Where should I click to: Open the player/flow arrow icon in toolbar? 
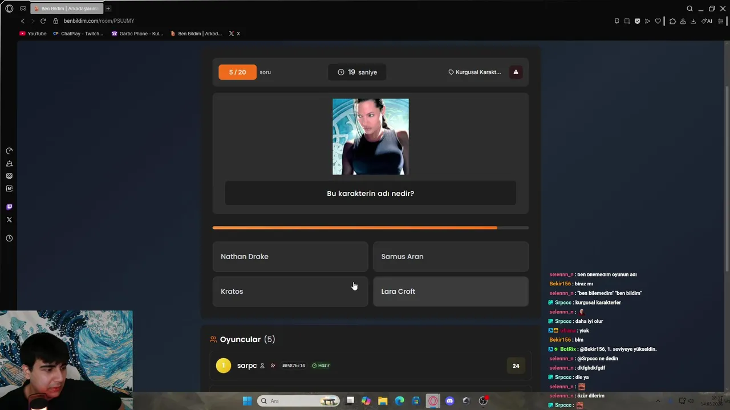(647, 21)
